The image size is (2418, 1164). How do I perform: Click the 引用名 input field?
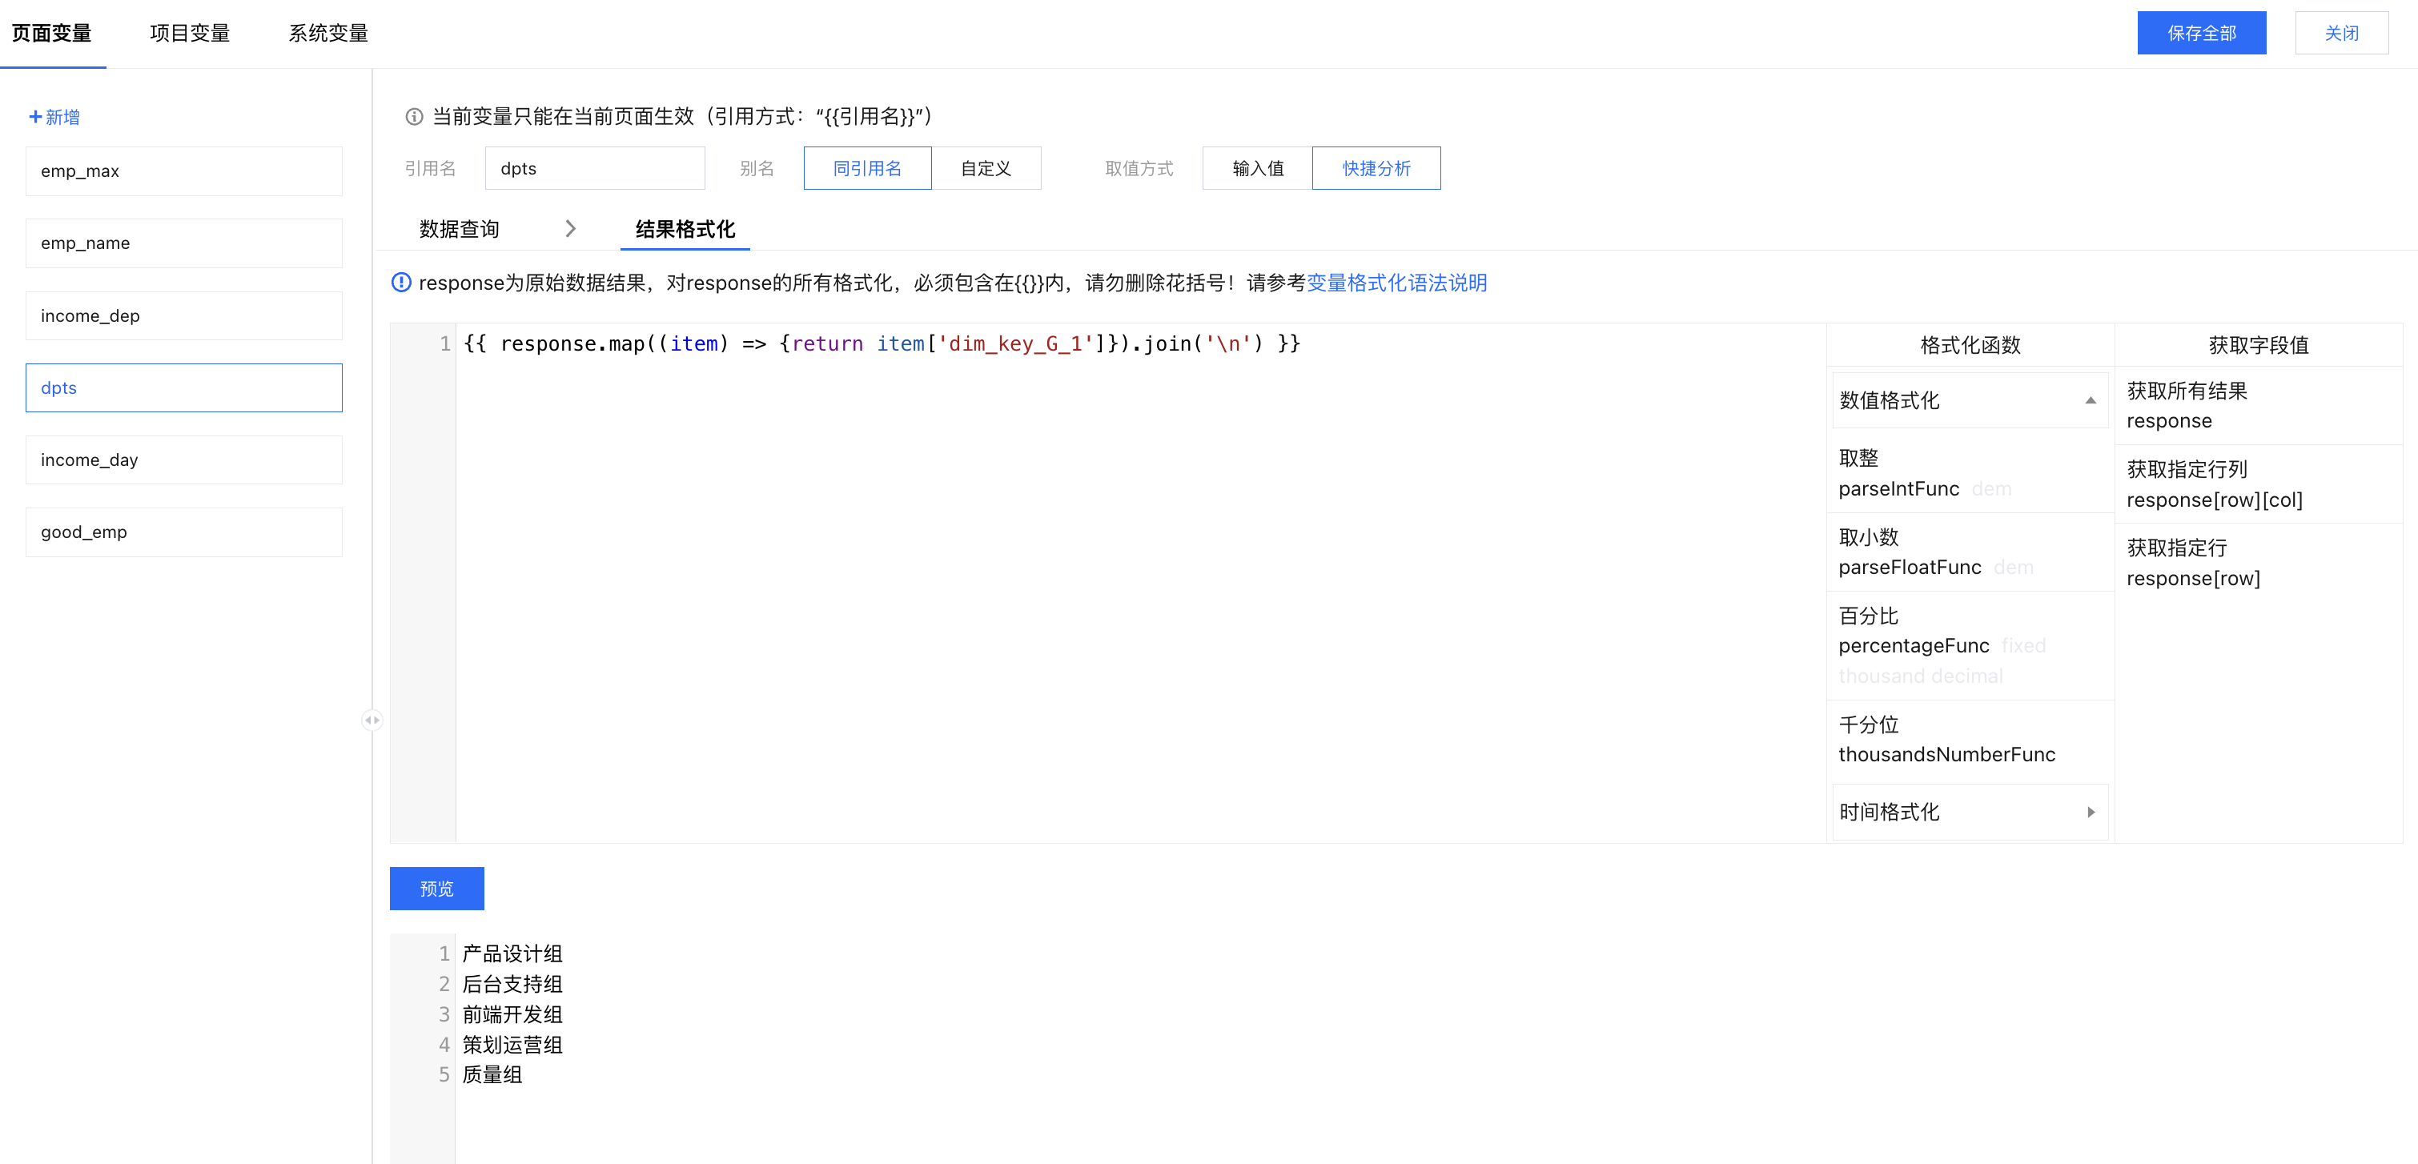click(x=594, y=168)
